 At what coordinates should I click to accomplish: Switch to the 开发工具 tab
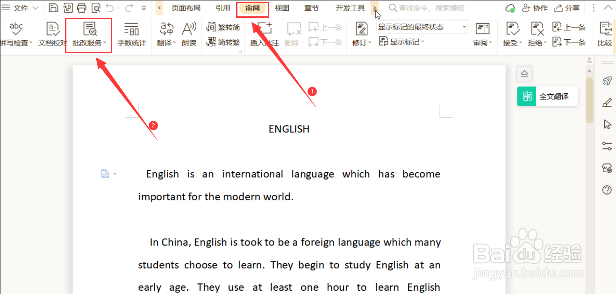(x=350, y=8)
